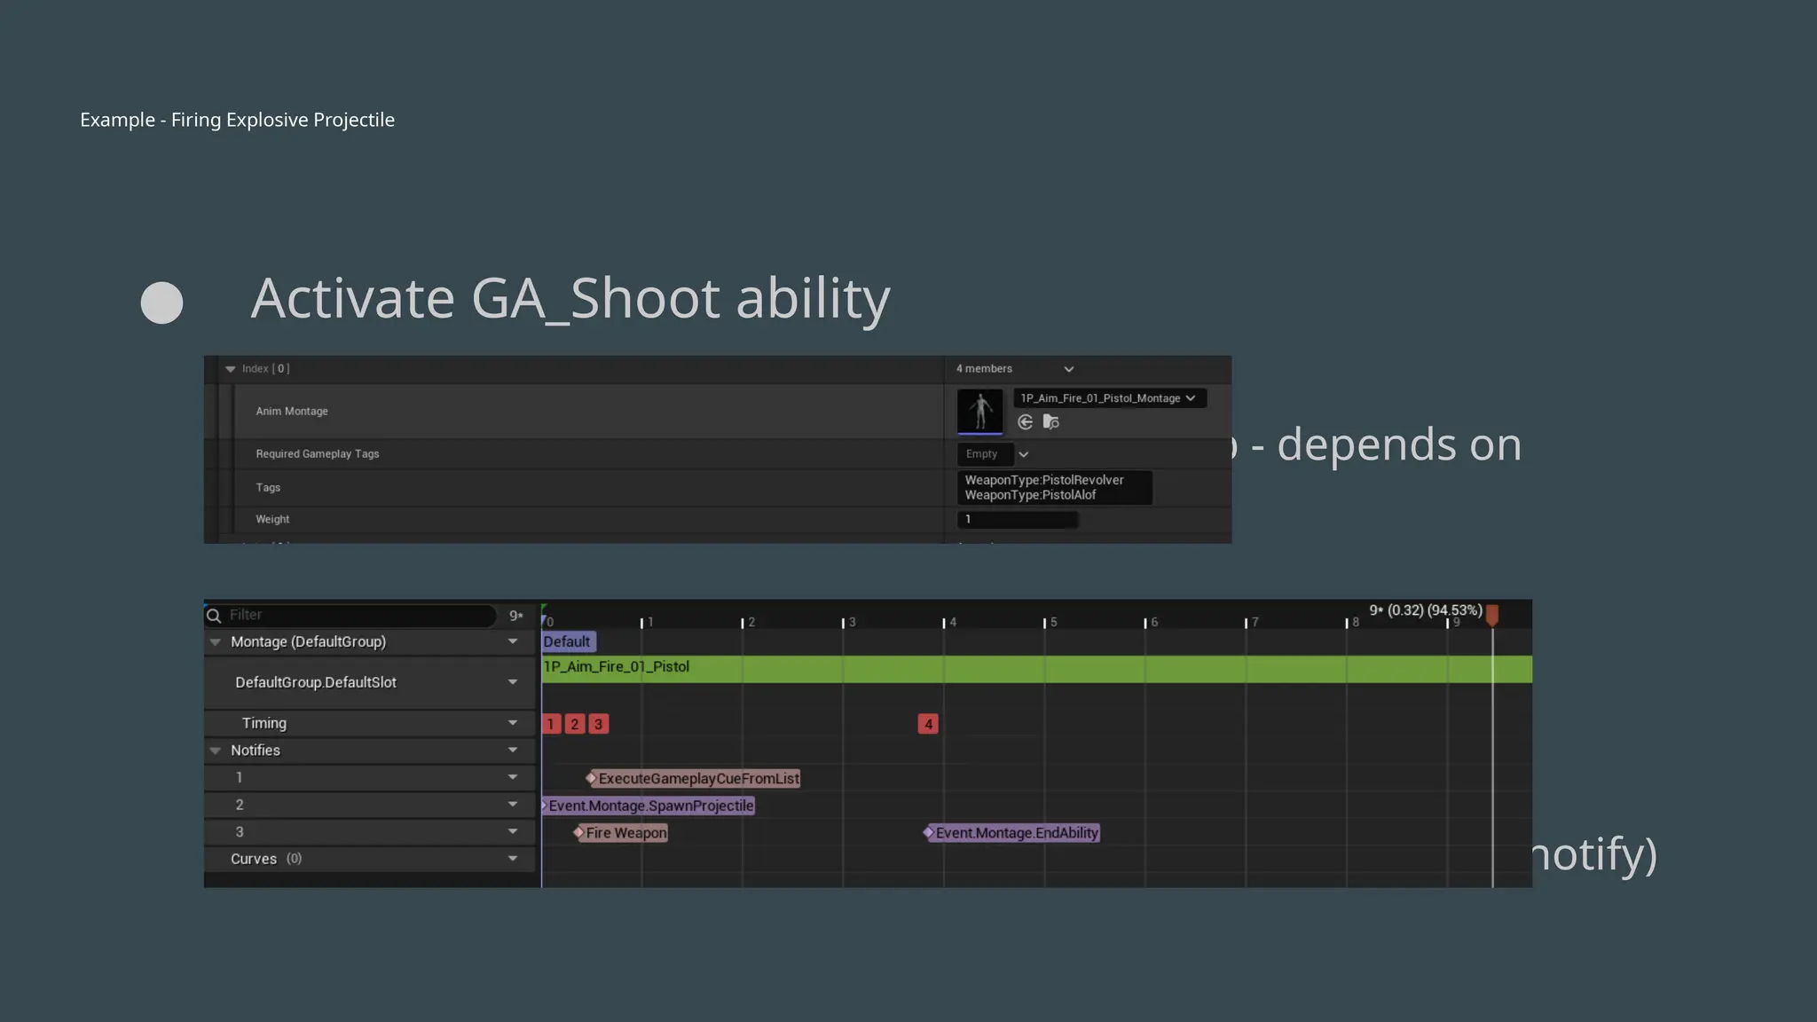Image resolution: width=1817 pixels, height=1022 pixels.
Task: Open DefaultGroup.DefaultSlot track dropdown arrow
Action: (513, 682)
